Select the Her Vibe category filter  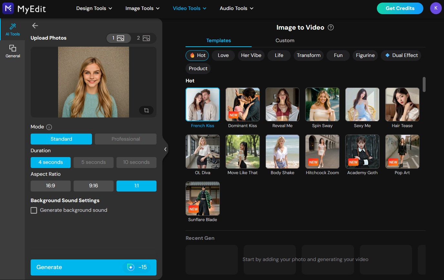pos(251,55)
